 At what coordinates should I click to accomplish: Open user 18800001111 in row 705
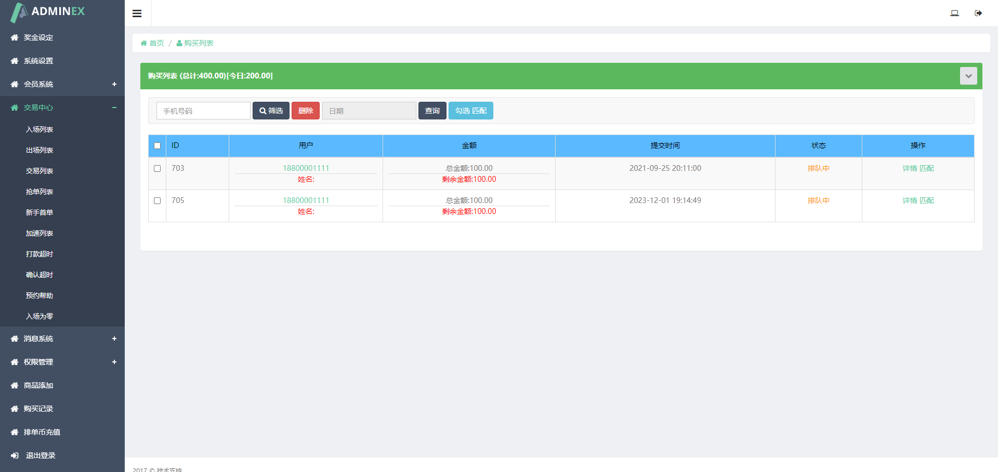306,200
